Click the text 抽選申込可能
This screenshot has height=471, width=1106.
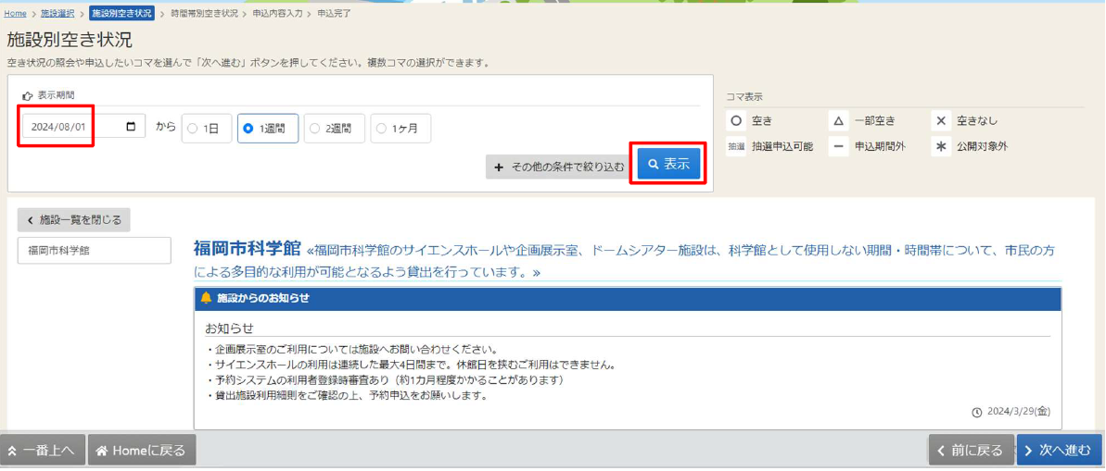pos(782,147)
